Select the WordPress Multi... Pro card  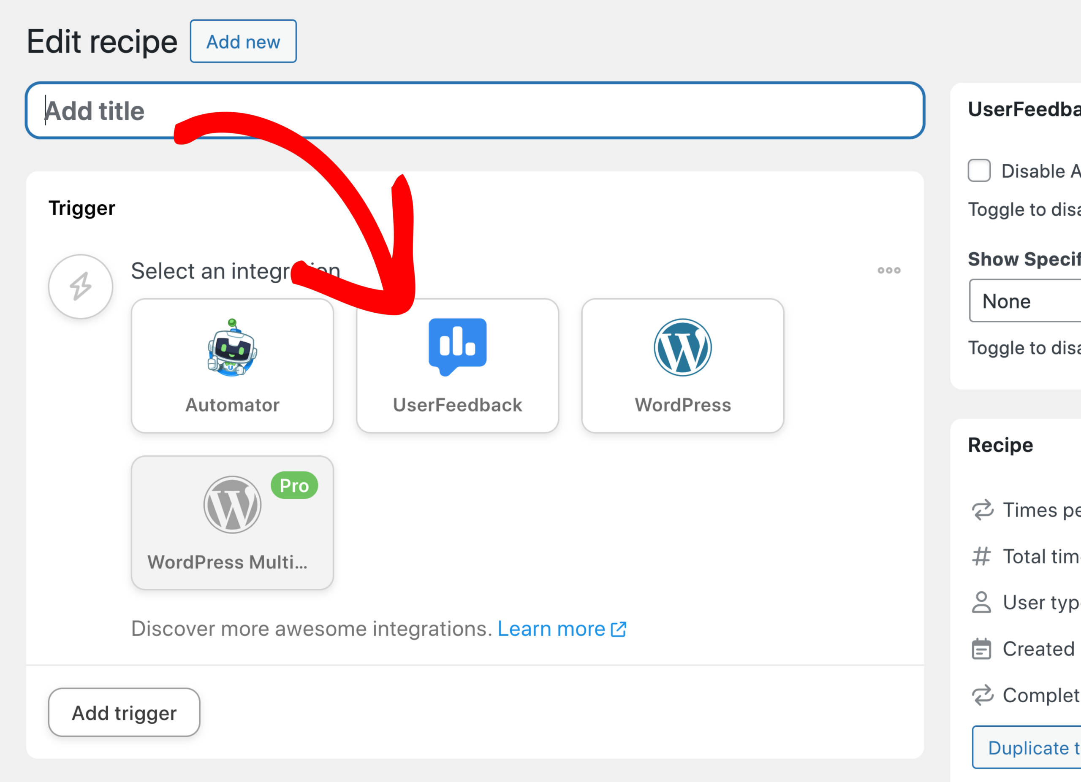coord(232,523)
